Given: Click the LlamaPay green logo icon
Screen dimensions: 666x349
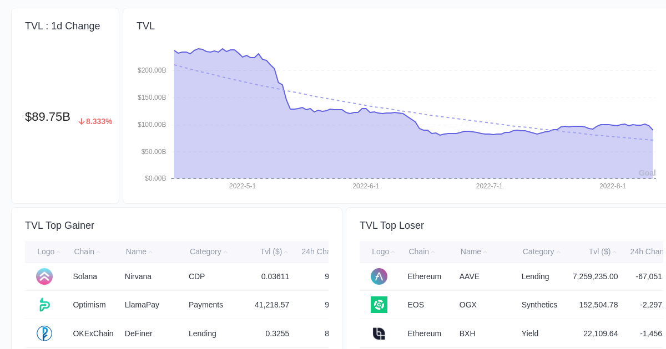Looking at the screenshot, I should [x=44, y=305].
